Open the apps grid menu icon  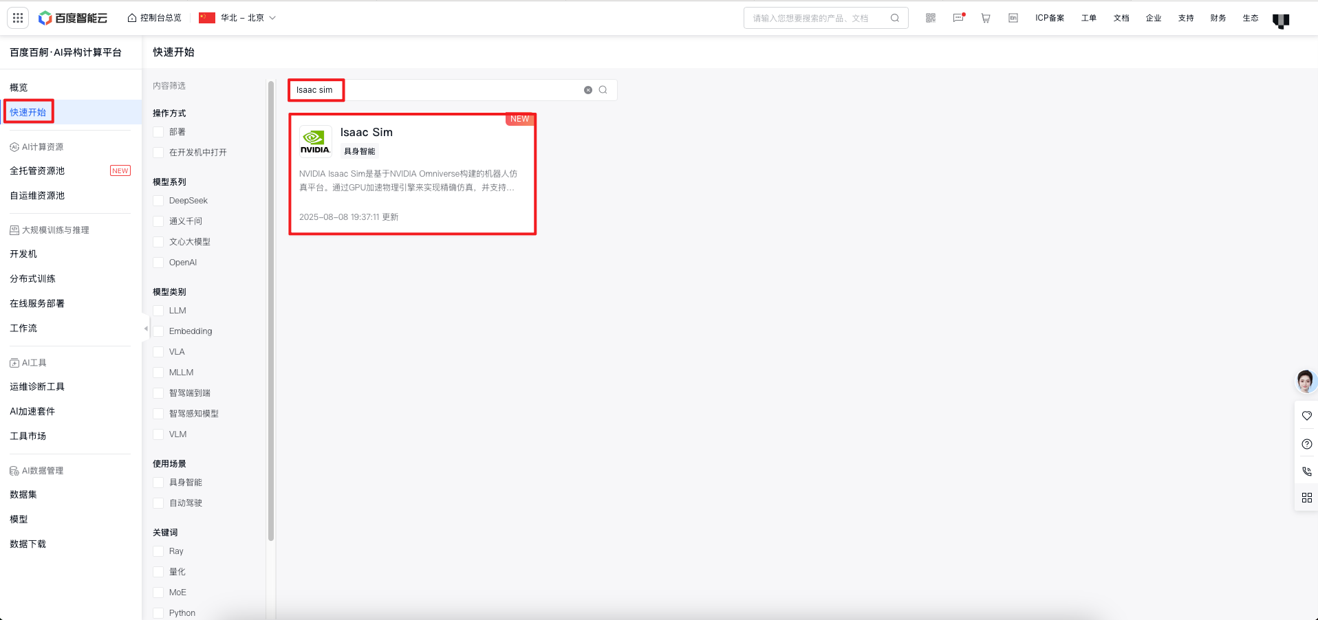tap(18, 18)
